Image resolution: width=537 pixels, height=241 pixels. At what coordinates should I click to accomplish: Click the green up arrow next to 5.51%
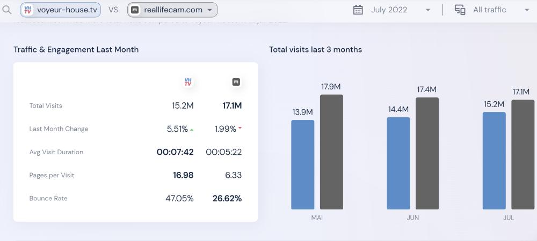tap(192, 129)
